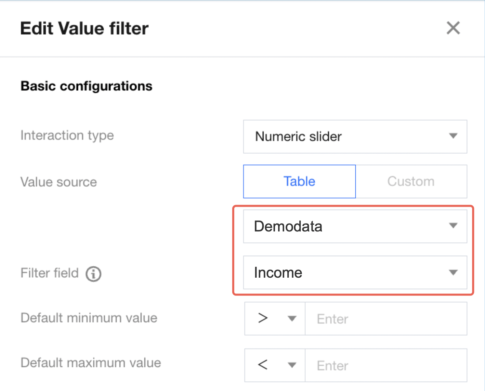This screenshot has height=391, width=485.
Task: Click the Demodata dropdown arrow
Action: pyautogui.click(x=453, y=226)
